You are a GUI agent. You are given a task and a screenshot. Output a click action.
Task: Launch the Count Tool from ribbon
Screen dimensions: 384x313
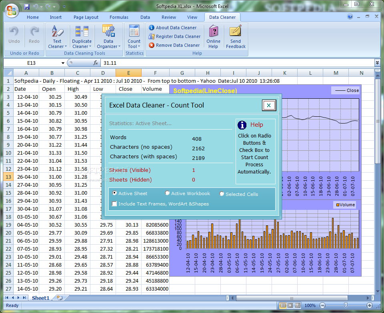coord(134,37)
